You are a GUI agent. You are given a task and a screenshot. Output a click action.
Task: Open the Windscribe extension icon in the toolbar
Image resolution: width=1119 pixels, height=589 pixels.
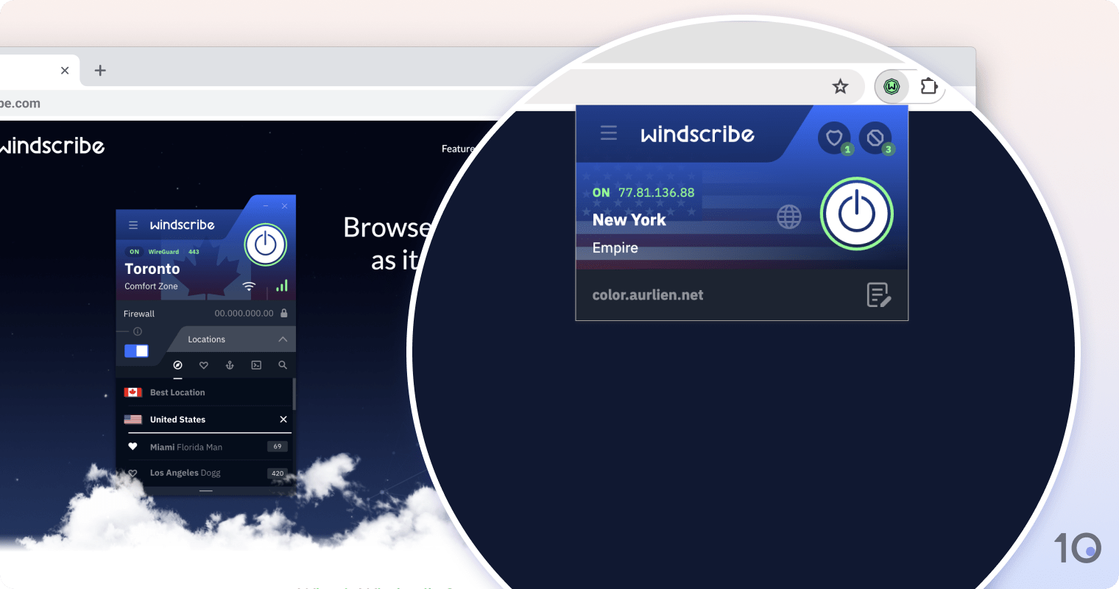(x=892, y=86)
